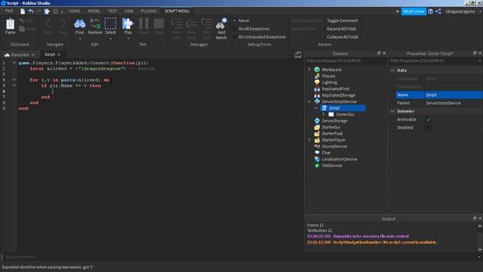Expand the ScreenGui tree node
483x272 pixels.
click(324, 114)
